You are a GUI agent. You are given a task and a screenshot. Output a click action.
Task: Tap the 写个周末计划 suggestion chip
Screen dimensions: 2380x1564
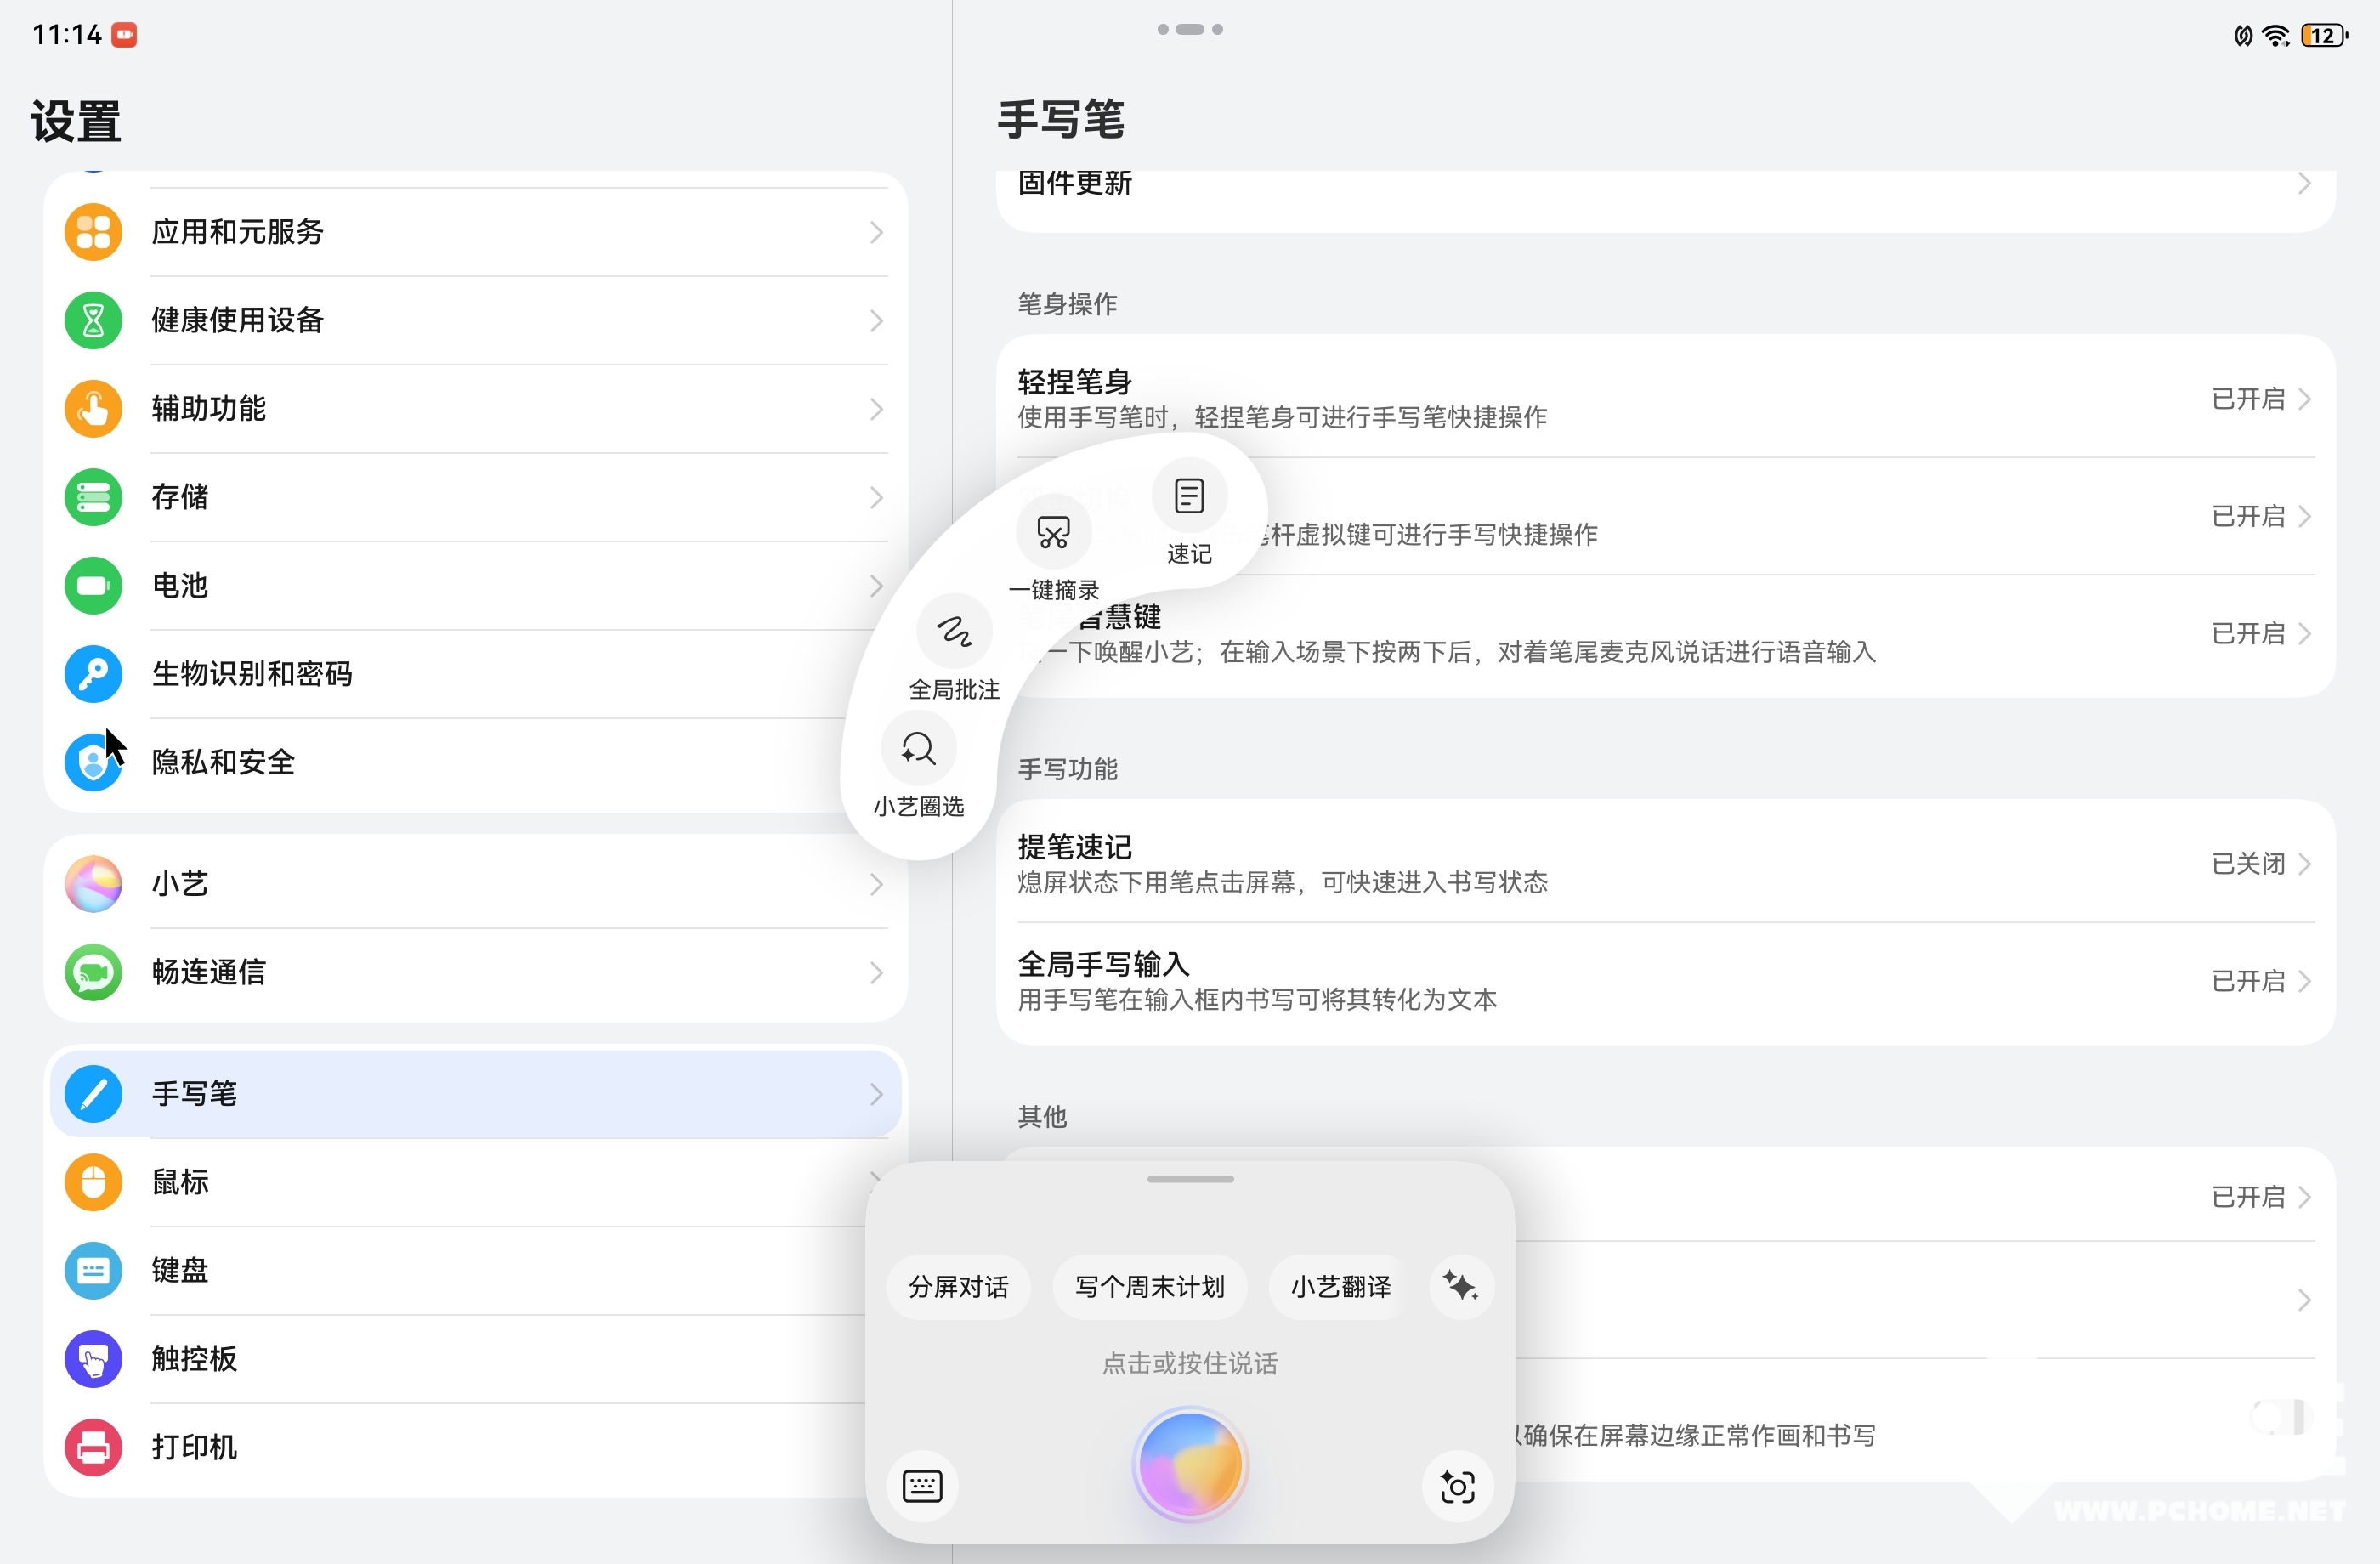(x=1149, y=1287)
